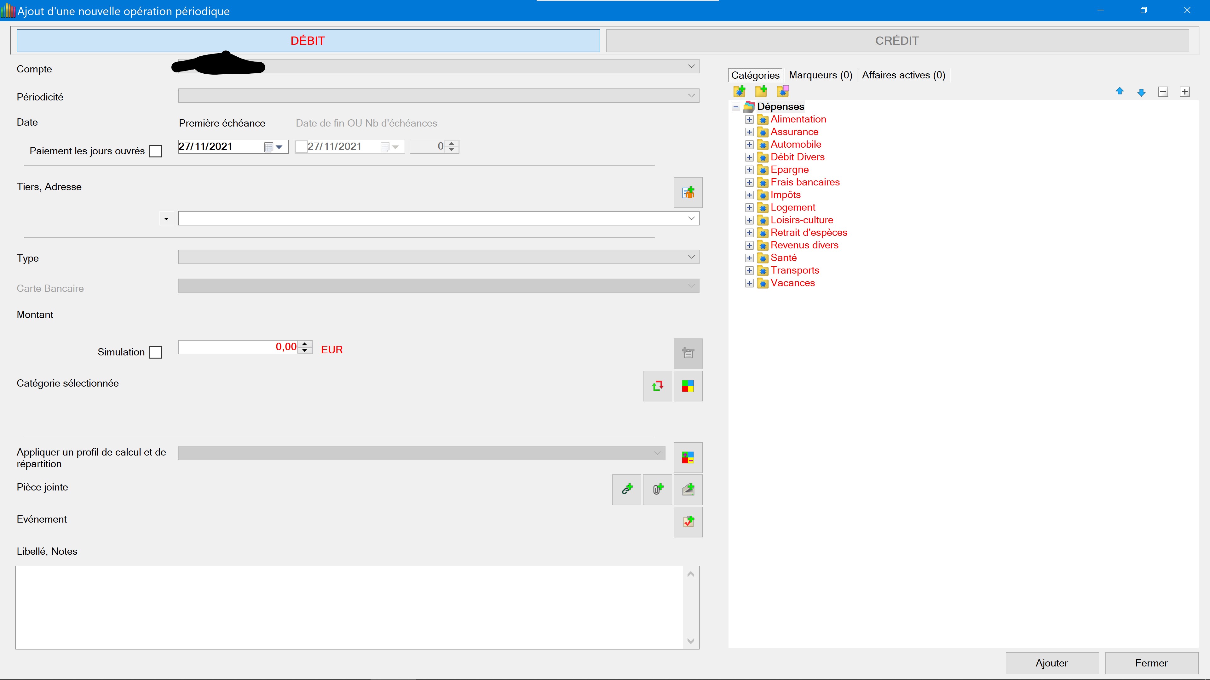Expand the Alimentation category
Image resolution: width=1210 pixels, height=680 pixels.
750,120
